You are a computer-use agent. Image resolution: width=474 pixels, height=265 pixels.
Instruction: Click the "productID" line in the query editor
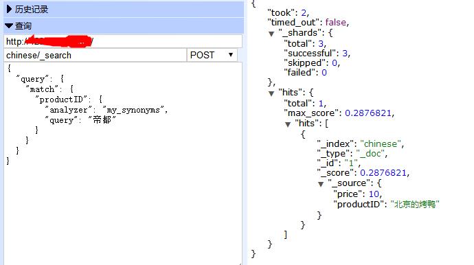tap(69, 100)
